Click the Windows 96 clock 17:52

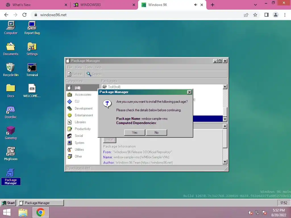click(284, 203)
